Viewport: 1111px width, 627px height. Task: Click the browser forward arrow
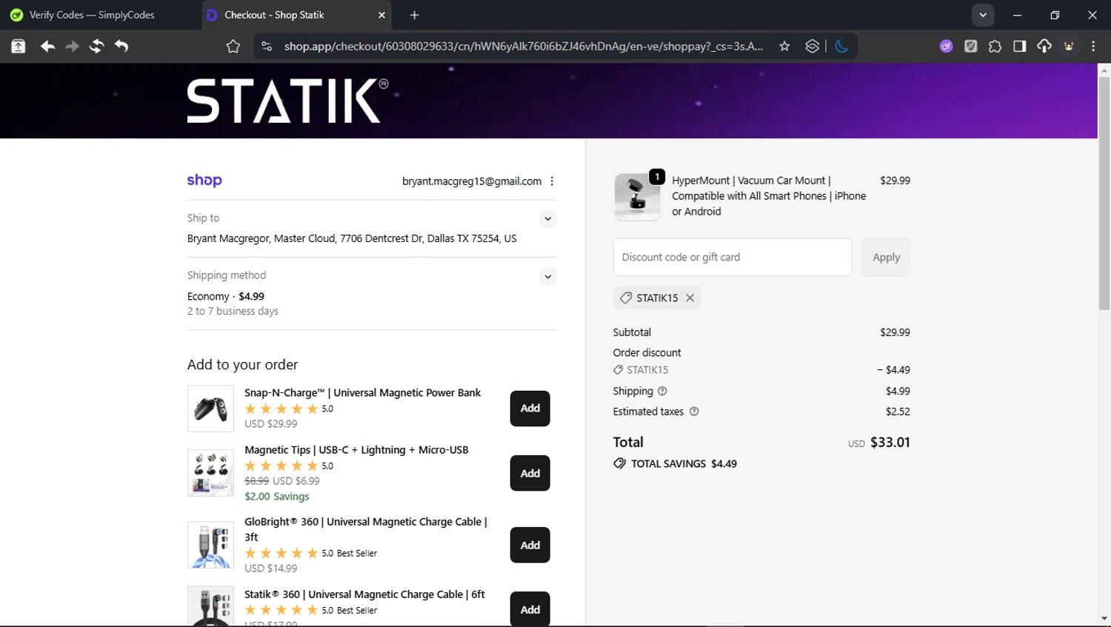click(x=72, y=47)
